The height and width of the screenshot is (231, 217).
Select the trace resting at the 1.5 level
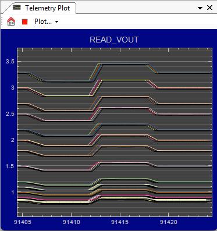[x=184, y=166]
